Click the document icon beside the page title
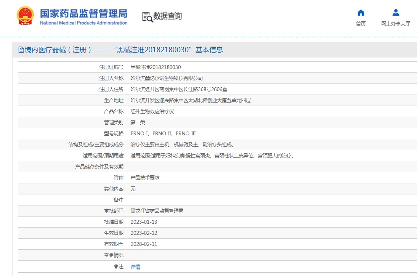This screenshot has height=276, width=417. pyautogui.click(x=21, y=50)
